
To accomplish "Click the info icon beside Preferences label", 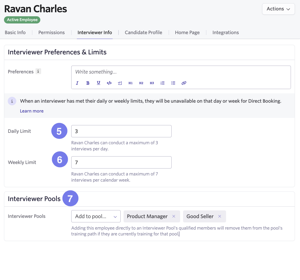I will click(38, 71).
